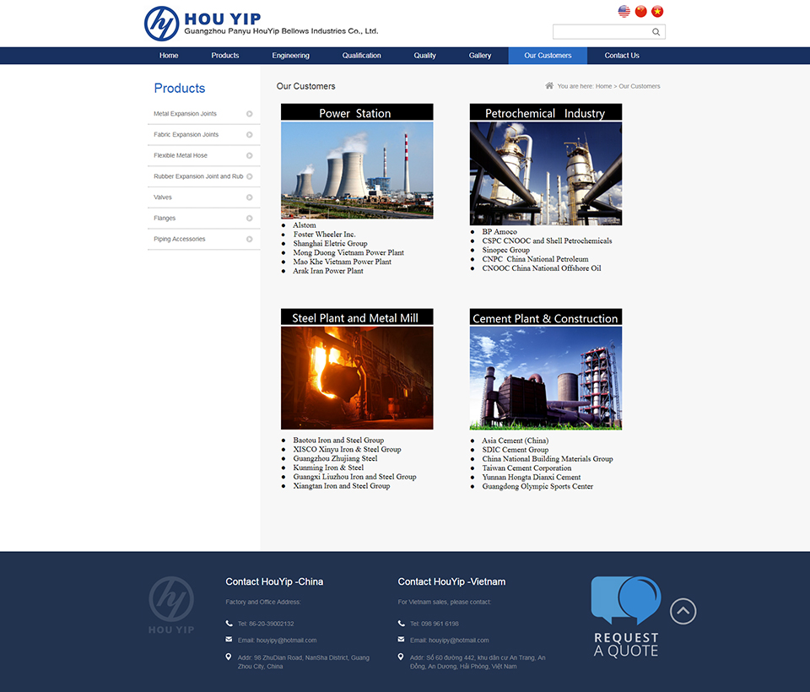
Task: Open the Qualification menu item
Action: (362, 56)
